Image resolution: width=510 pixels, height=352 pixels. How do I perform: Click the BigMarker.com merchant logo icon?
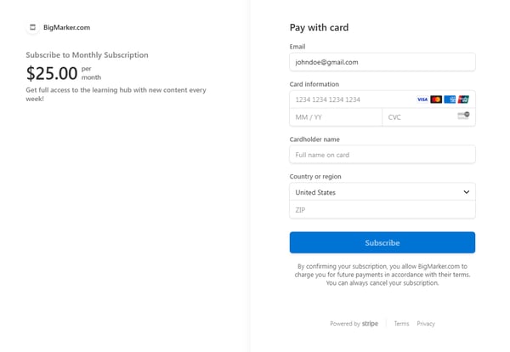(x=32, y=27)
